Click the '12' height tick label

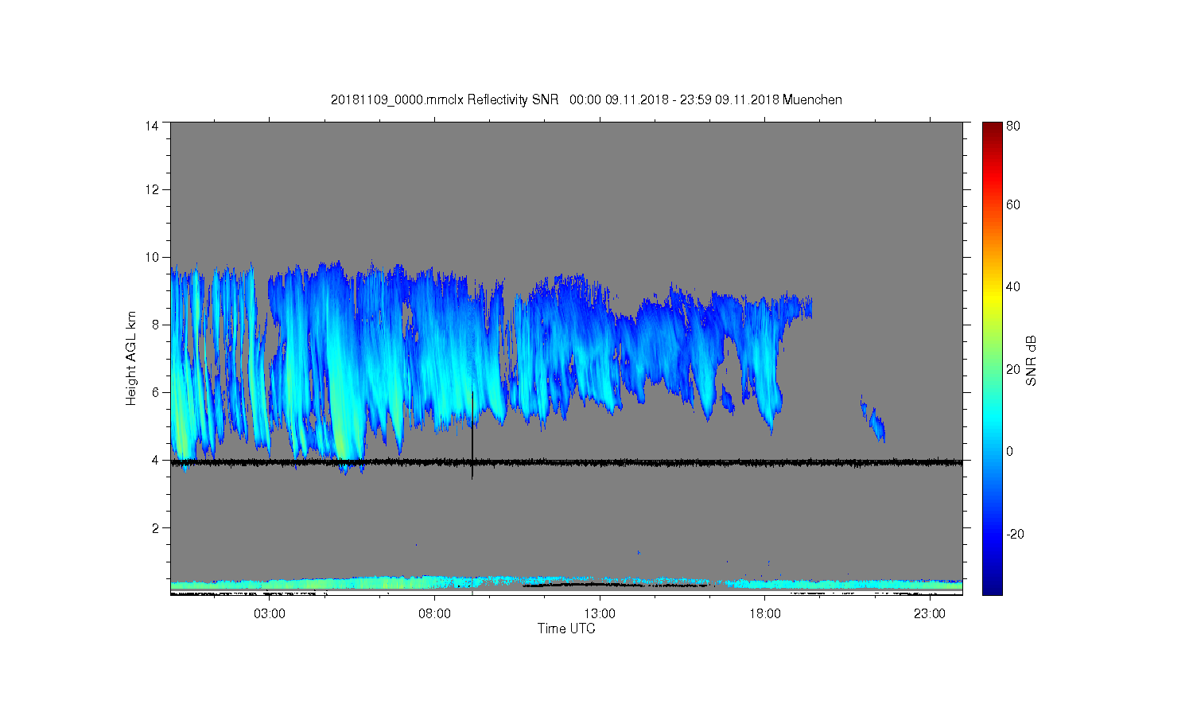coord(151,189)
